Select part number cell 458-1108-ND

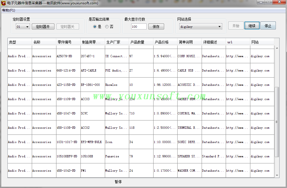tap(68, 128)
